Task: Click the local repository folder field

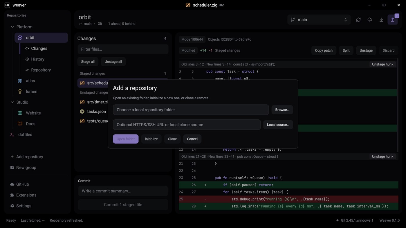Action: pos(191,110)
